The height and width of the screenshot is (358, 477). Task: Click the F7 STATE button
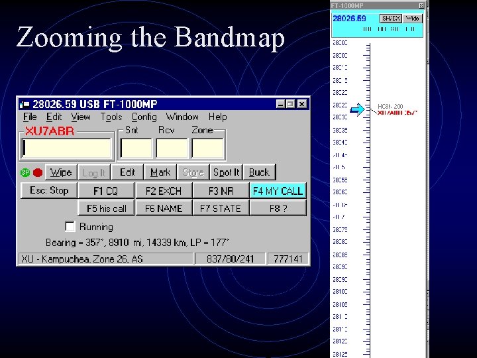click(221, 209)
